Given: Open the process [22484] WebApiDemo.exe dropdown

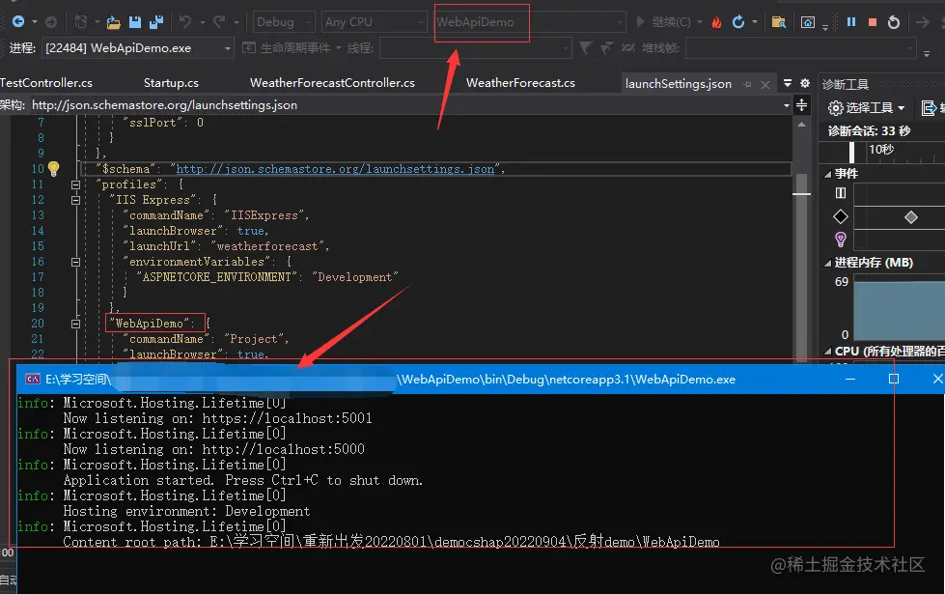Looking at the screenshot, I should click(x=137, y=47).
